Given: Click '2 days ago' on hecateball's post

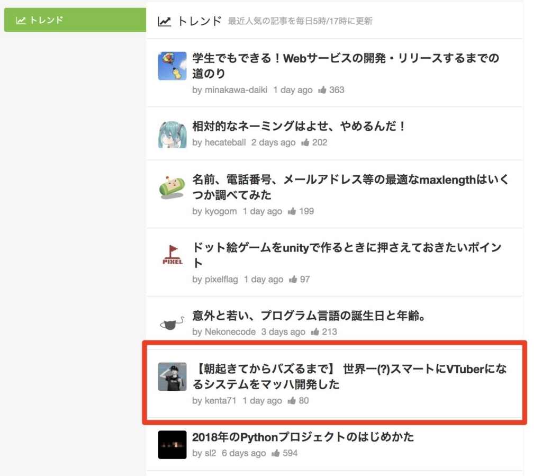Looking at the screenshot, I should 274,142.
